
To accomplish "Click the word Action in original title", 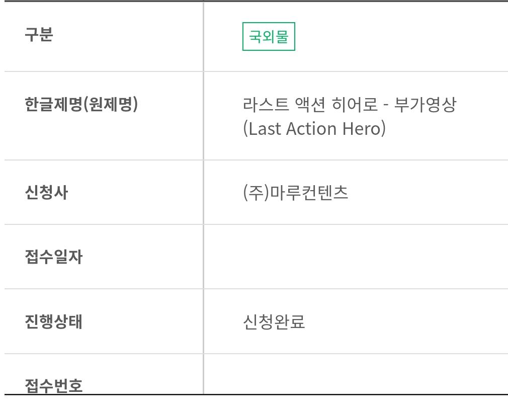I will (312, 129).
